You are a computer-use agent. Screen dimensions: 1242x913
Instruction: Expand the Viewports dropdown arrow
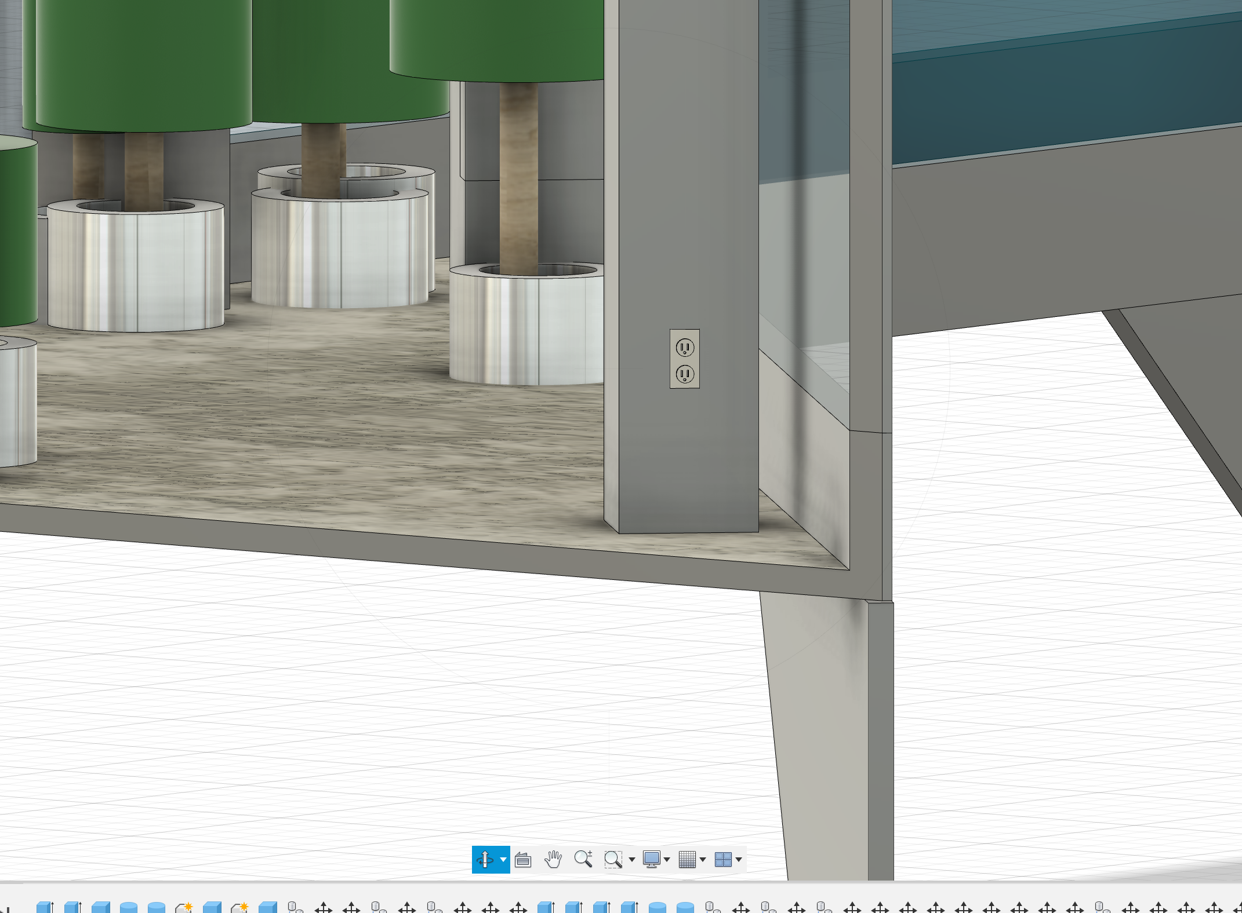pos(739,860)
